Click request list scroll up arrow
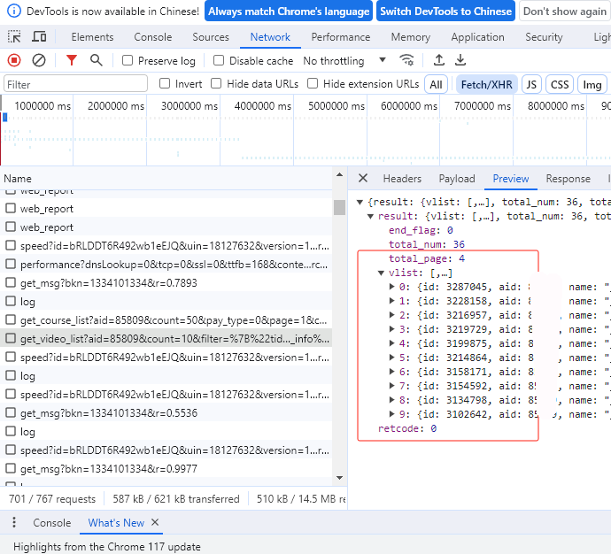The width and height of the screenshot is (611, 554). (339, 175)
